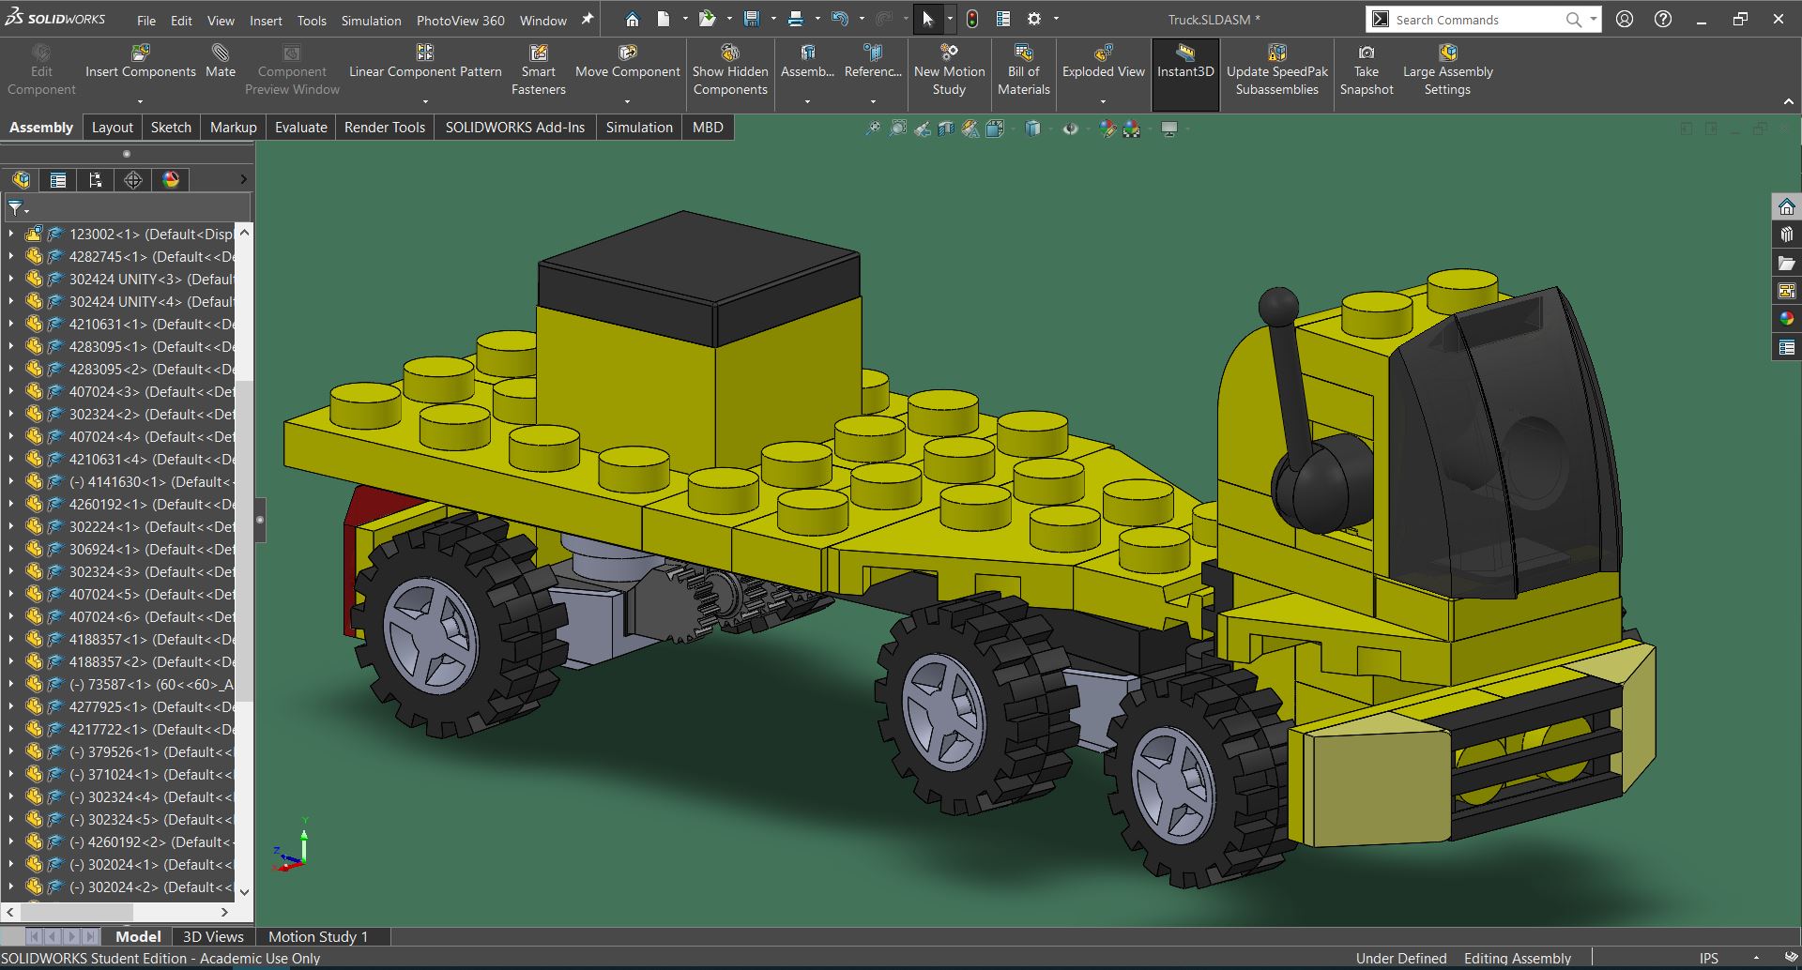The width and height of the screenshot is (1802, 970).
Task: Open Design Library in task pane
Action: point(1786,235)
